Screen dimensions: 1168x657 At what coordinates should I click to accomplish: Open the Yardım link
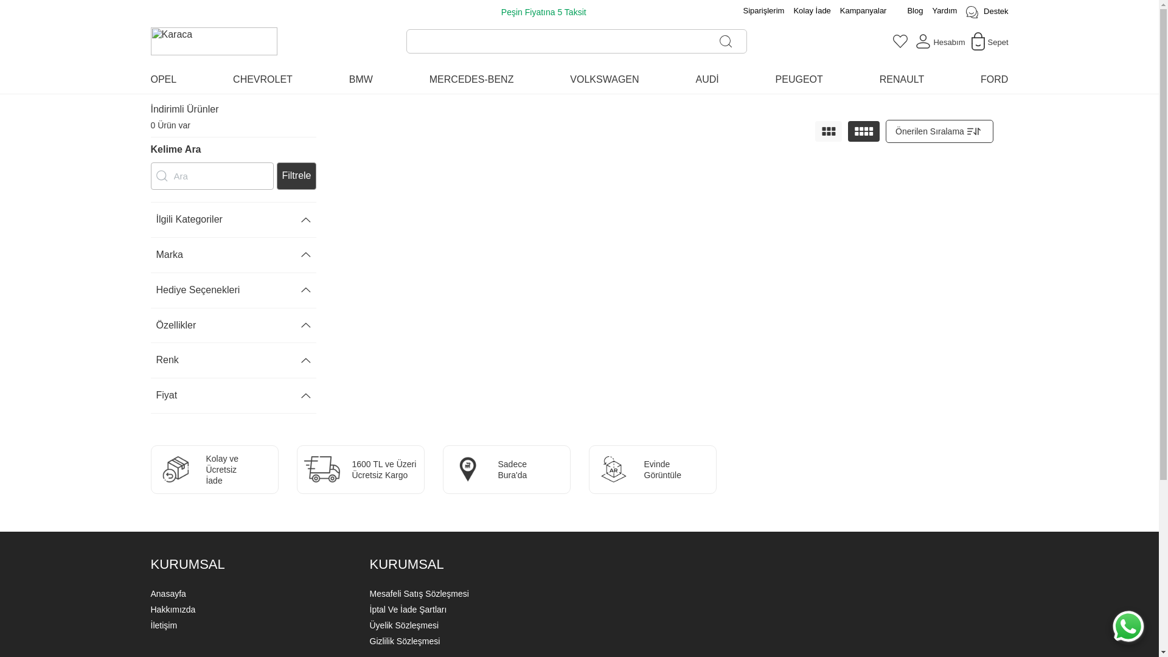tap(944, 11)
